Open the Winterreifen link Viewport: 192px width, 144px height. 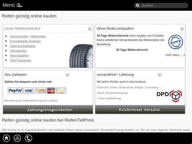click(38, 36)
